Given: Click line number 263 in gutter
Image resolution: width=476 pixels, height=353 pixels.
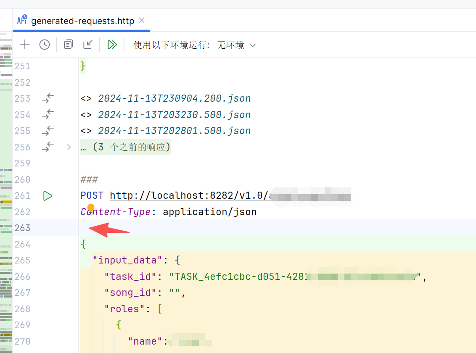Looking at the screenshot, I should (x=22, y=228).
